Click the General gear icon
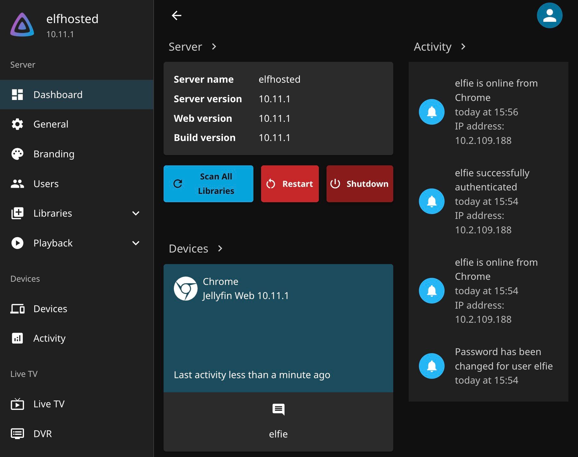Screen dimensions: 578x457 pyautogui.click(x=17, y=124)
